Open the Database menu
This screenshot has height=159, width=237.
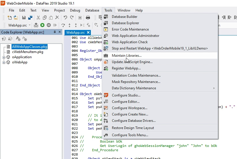pos(92,10)
